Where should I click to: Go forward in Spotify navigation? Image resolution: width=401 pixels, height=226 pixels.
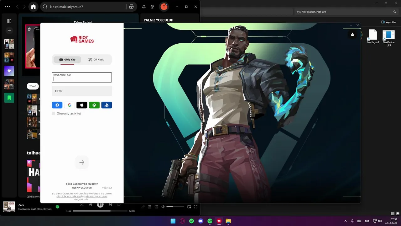(x=24, y=7)
